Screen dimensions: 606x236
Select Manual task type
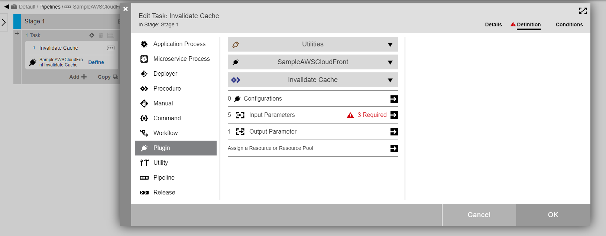point(176,104)
